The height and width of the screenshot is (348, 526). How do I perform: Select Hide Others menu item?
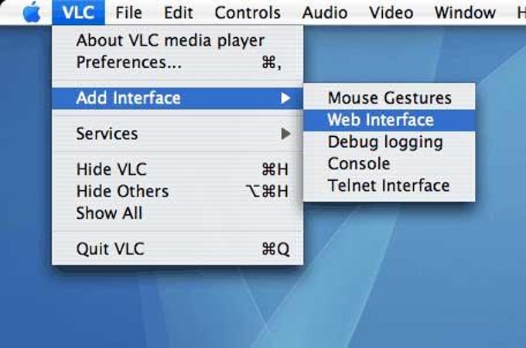[177, 192]
